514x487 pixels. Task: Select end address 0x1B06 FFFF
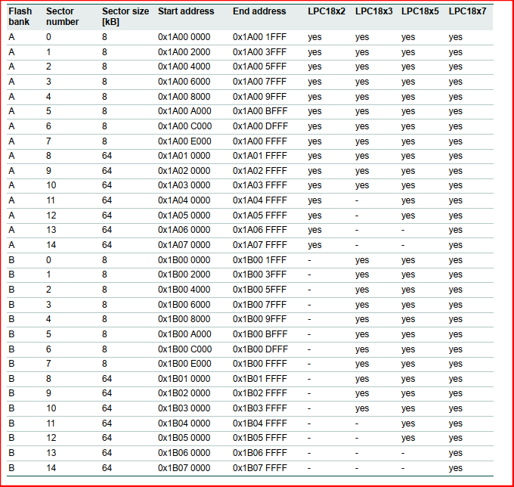pyautogui.click(x=260, y=453)
